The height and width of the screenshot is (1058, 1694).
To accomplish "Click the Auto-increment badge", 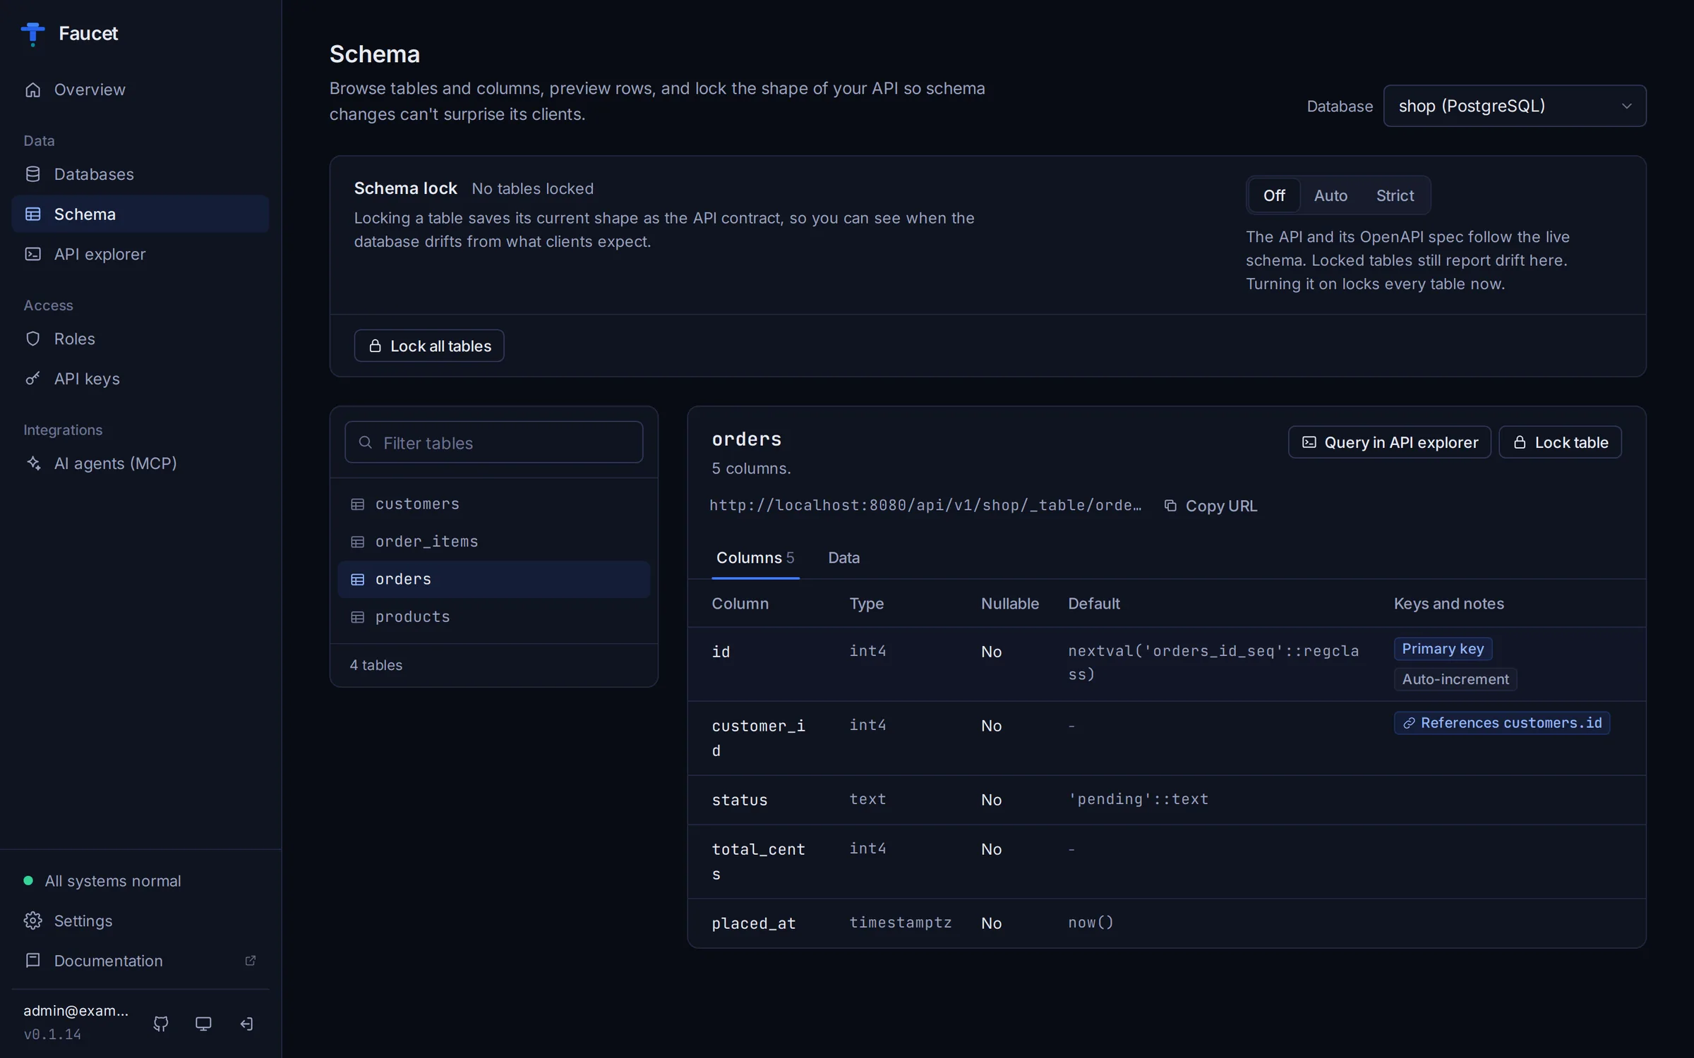I will tap(1455, 679).
